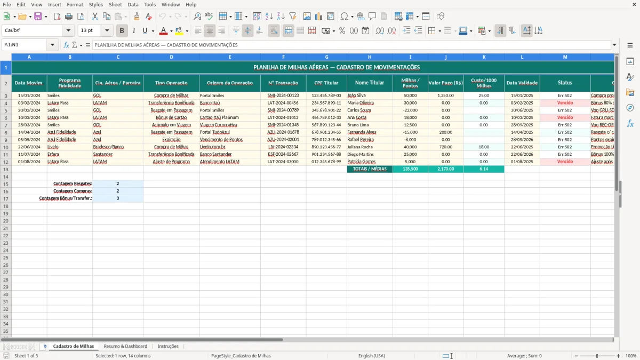The height and width of the screenshot is (360, 640).
Task: Align the text right
Action: tap(221, 31)
